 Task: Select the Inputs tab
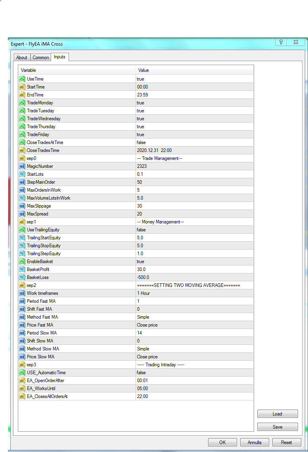pos(59,57)
